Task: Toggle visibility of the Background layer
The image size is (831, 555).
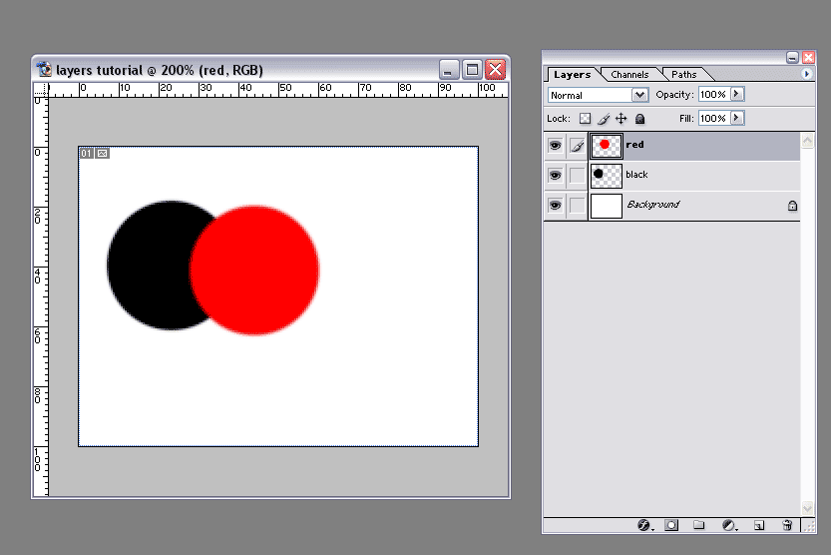Action: [x=555, y=206]
